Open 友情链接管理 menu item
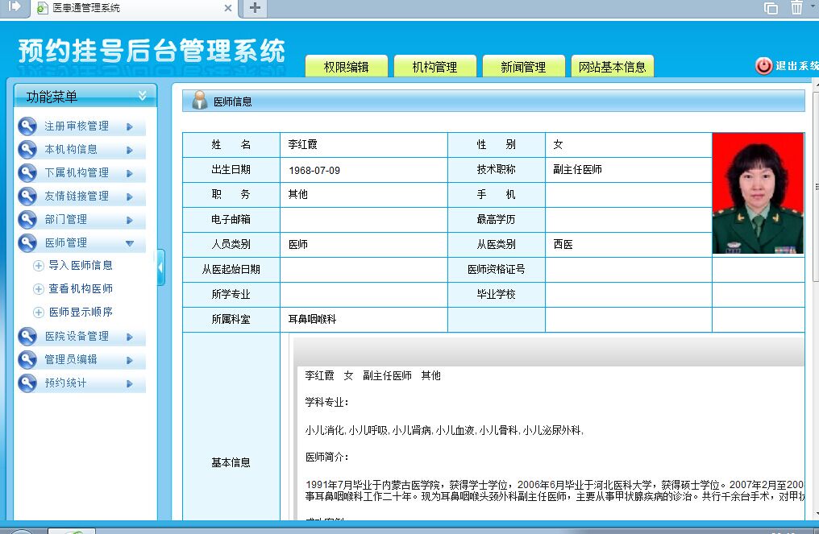819x534 pixels. click(x=77, y=197)
